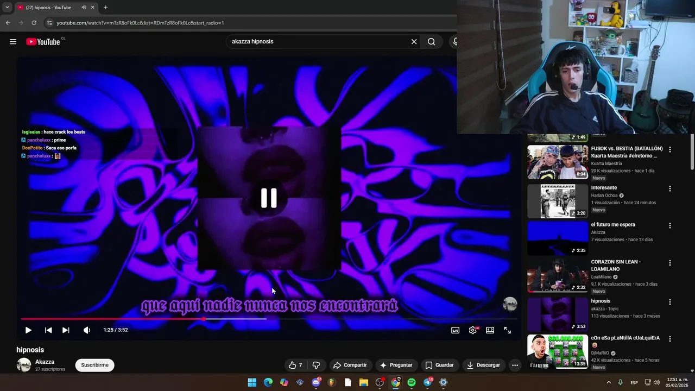This screenshot has height=391, width=695.
Task: Open a new browser tab
Action: 105,8
